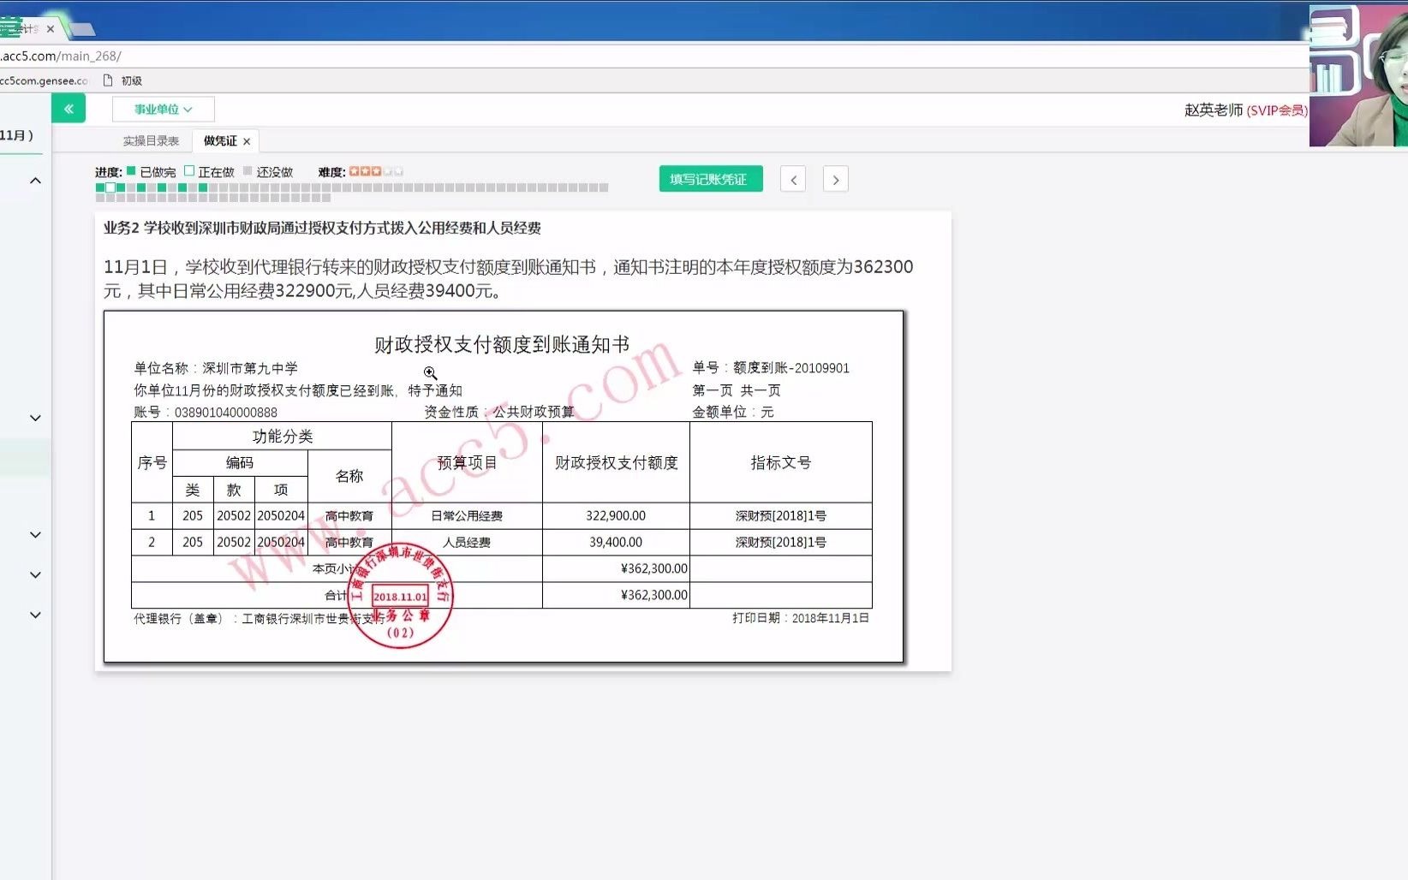
Task: Click the previous-page arrow button
Action: tap(792, 179)
